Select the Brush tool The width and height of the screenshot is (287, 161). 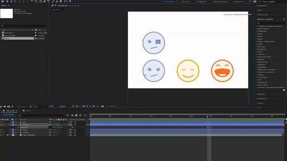point(53,1)
